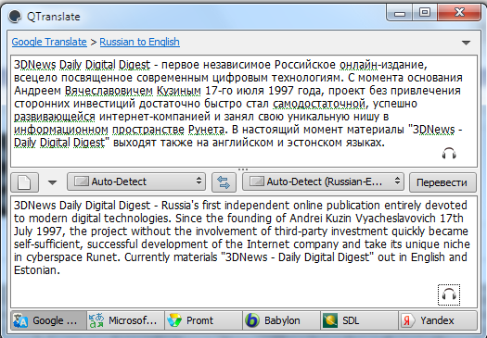The width and height of the screenshot is (487, 338).
Task: Switch to the Promt translation service tab
Action: [203, 320]
